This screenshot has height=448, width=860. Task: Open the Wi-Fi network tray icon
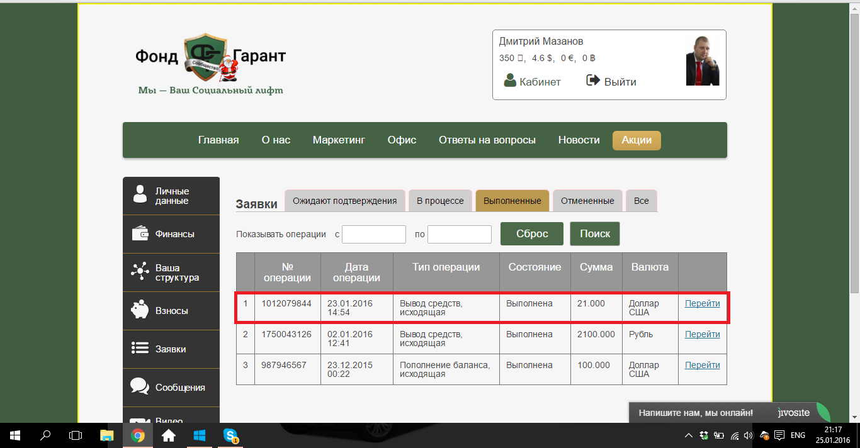pyautogui.click(x=733, y=435)
